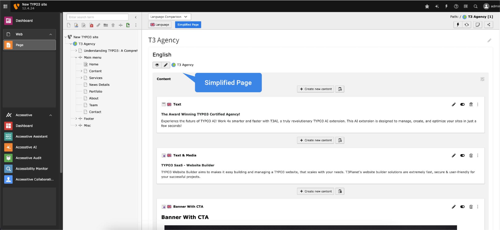
Task: Open Accesstive Audit module
Action: click(x=29, y=158)
